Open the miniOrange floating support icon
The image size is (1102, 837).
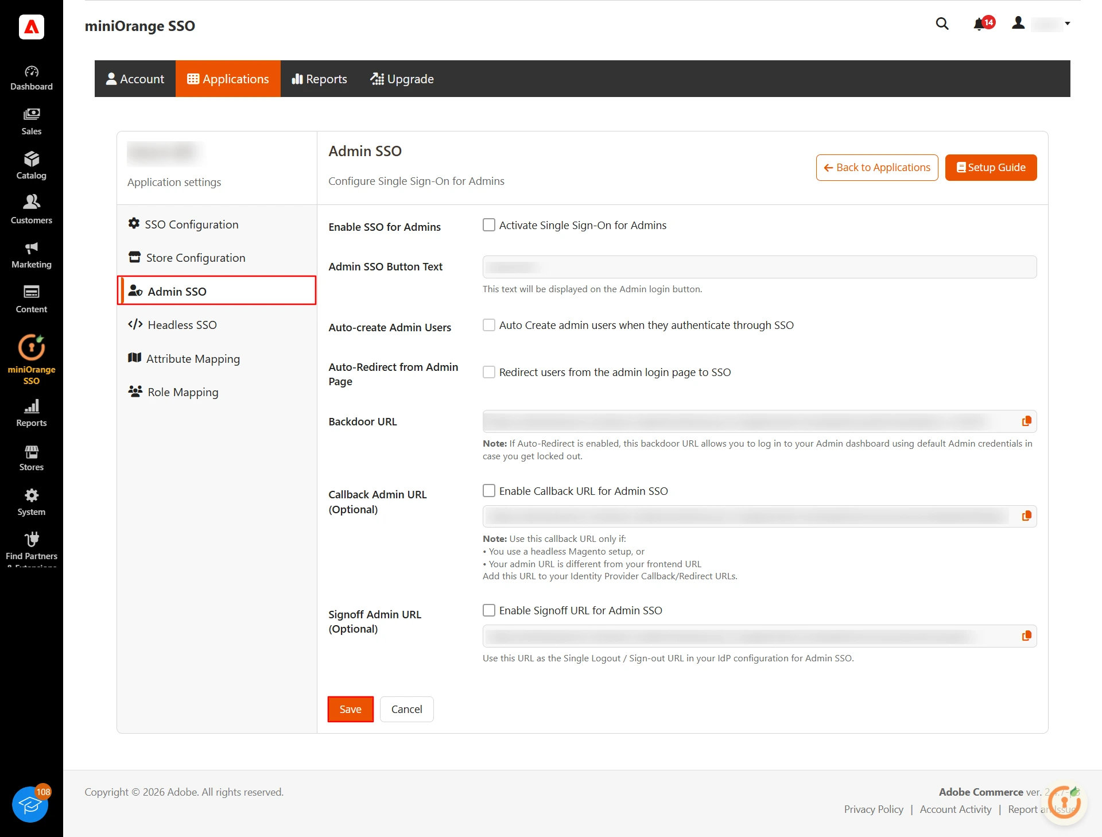tap(1065, 803)
